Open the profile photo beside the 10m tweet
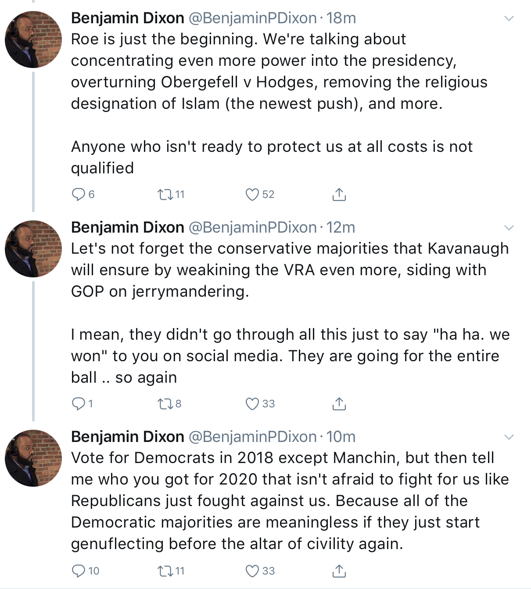 click(33, 458)
